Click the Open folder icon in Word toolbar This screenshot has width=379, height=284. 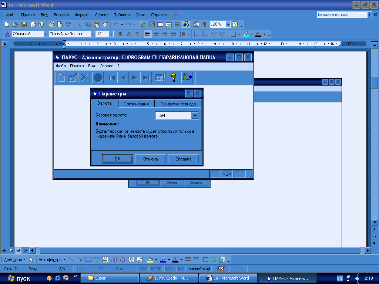[x=16, y=24]
